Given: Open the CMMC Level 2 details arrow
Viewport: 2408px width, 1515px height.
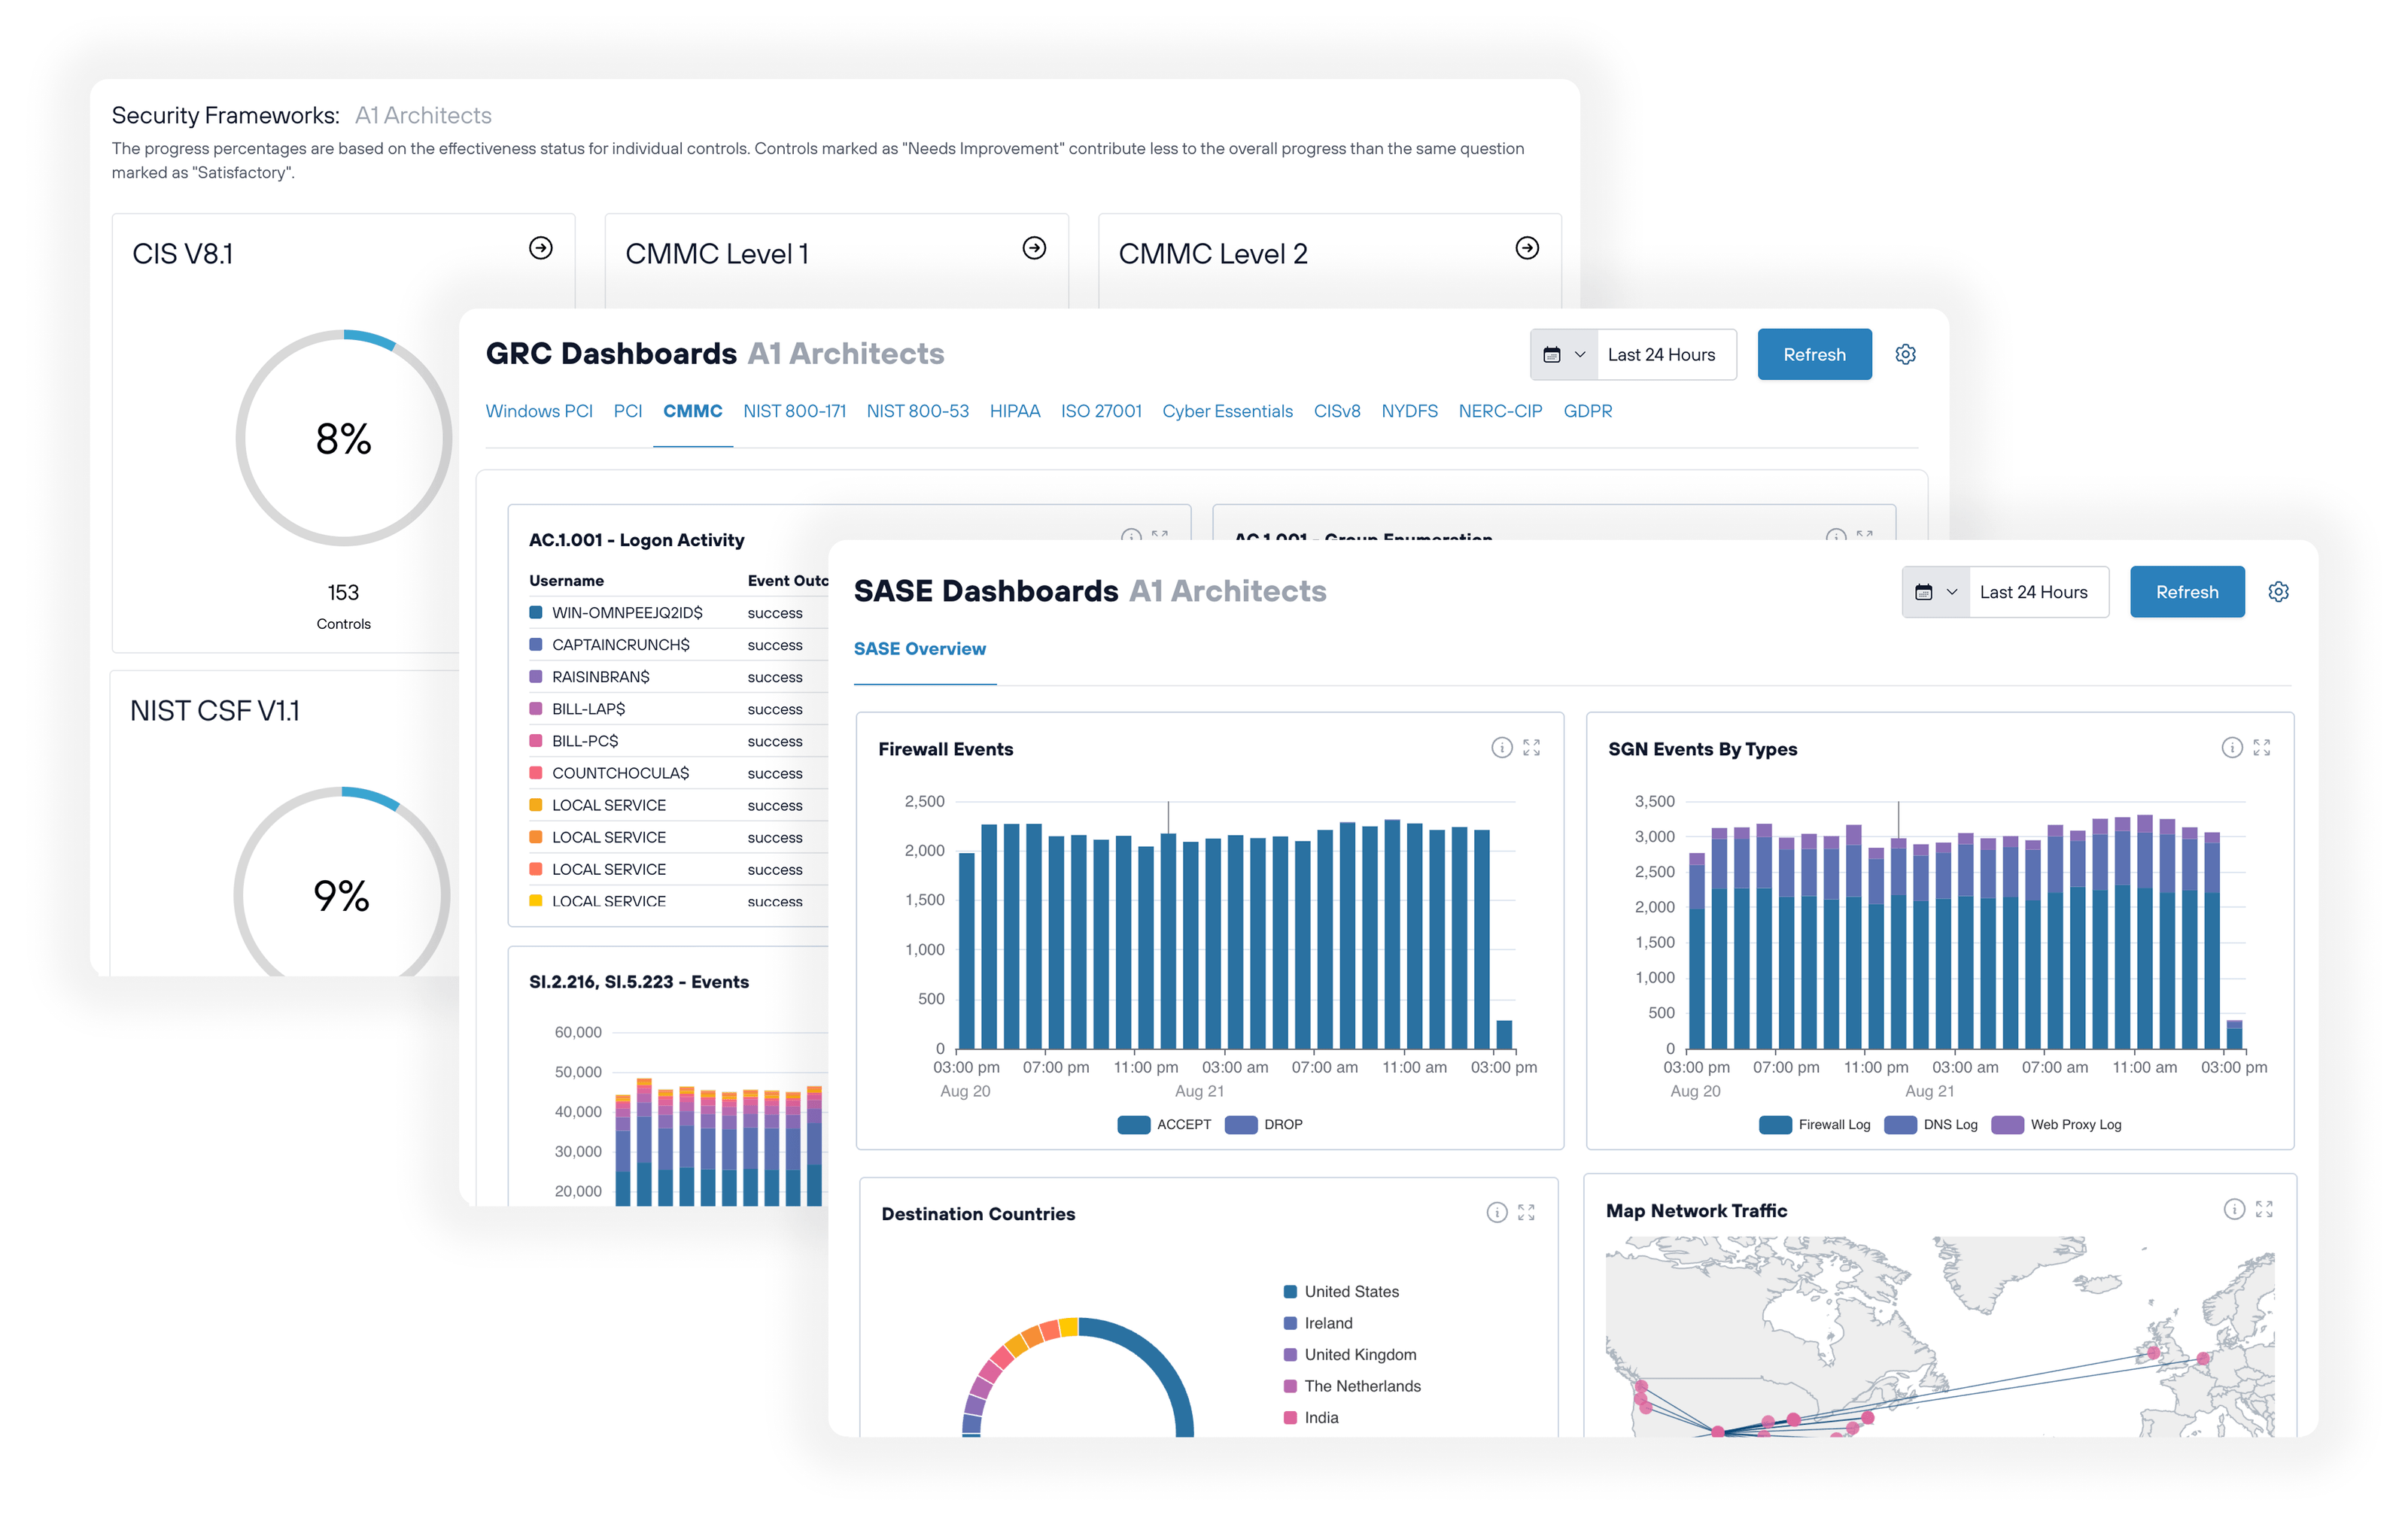Looking at the screenshot, I should pyautogui.click(x=1527, y=247).
